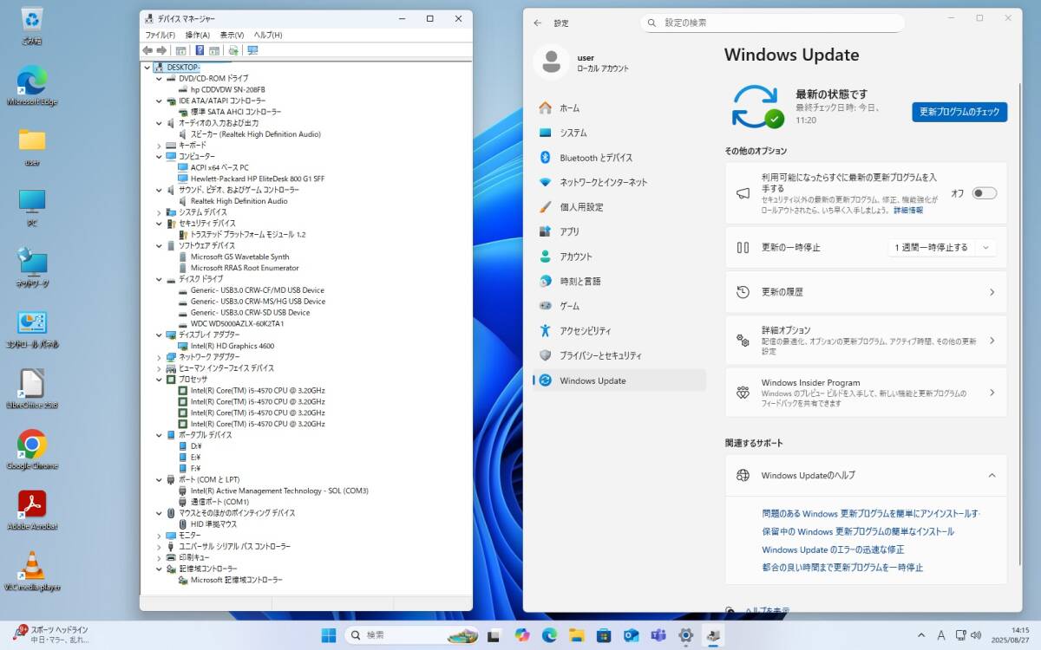
Task: Expand the システム デバイス tree node
Action: pos(159,212)
